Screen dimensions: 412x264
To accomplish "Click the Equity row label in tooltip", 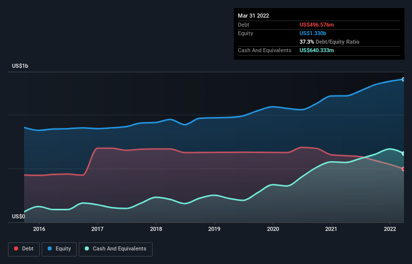I will (x=245, y=33).
